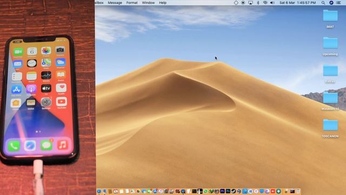Open the Window menu
Screen dimensions: 346x195
[148, 3]
